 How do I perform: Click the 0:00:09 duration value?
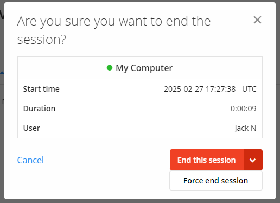click(244, 109)
